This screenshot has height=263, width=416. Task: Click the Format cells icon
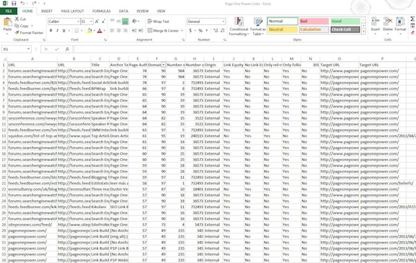point(400,22)
